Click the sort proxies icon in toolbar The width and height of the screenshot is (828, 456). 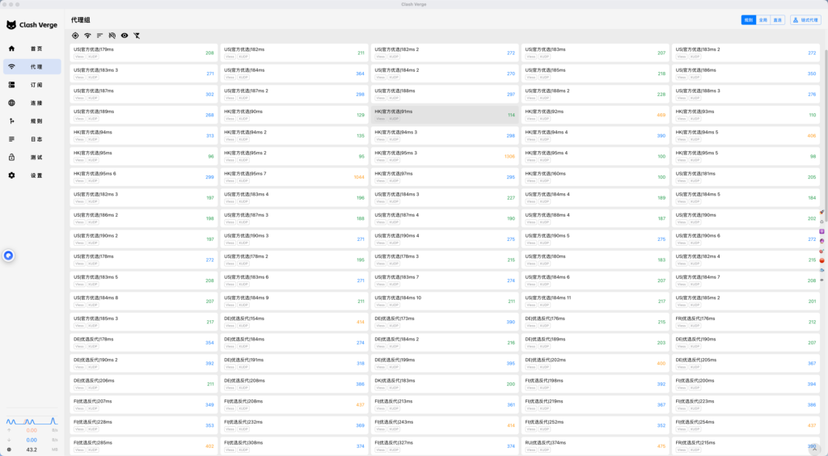pyautogui.click(x=99, y=36)
